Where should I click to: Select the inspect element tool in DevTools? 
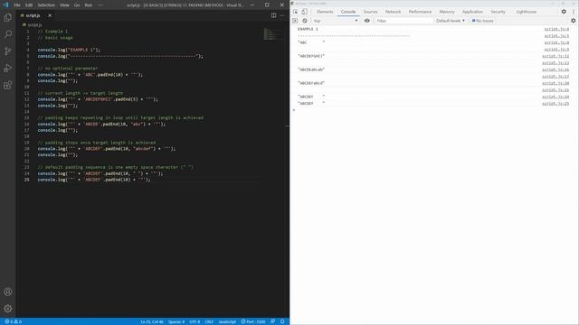pyautogui.click(x=296, y=12)
